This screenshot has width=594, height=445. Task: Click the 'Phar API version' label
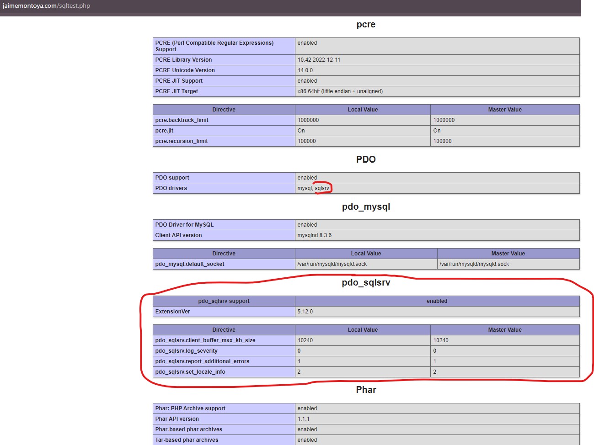point(177,419)
